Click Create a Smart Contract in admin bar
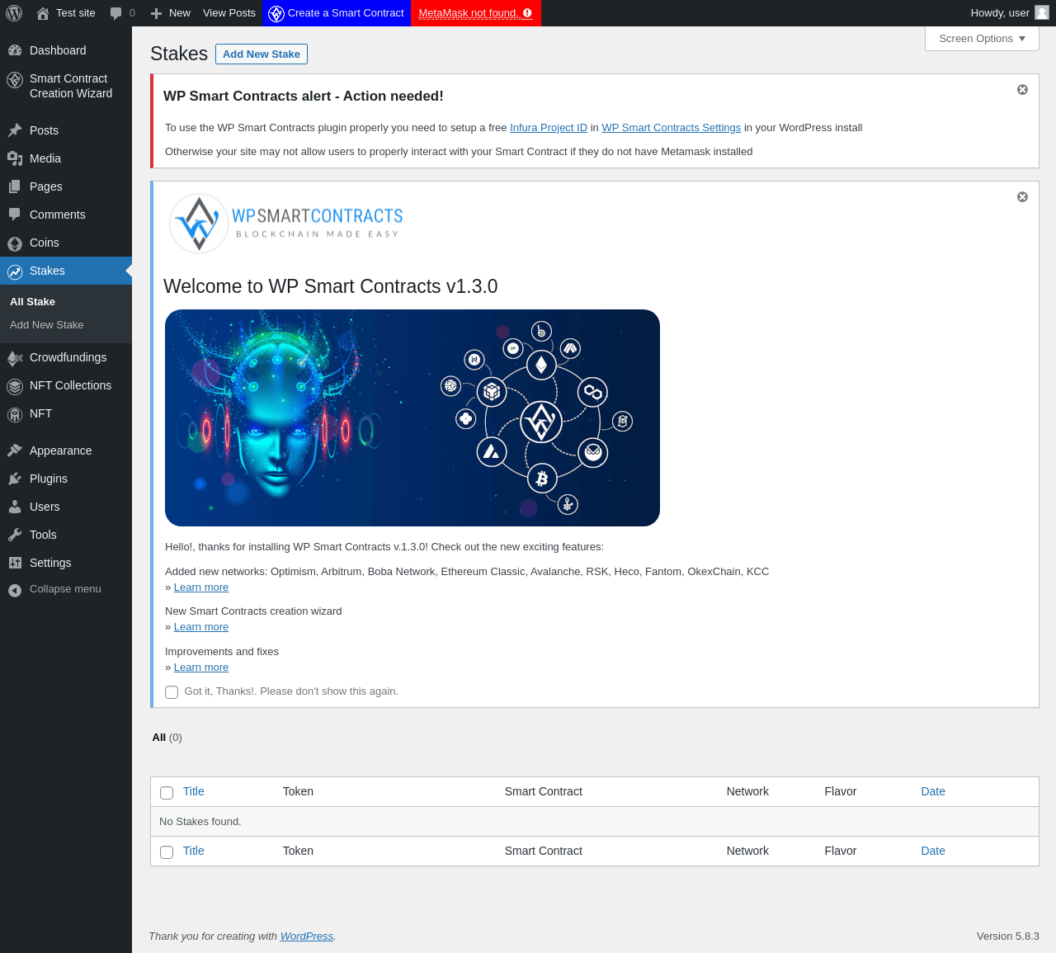This screenshot has width=1056, height=953. click(337, 13)
